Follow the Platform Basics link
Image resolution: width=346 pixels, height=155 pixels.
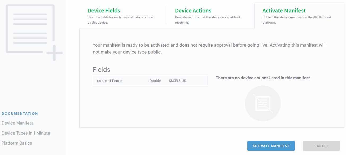tap(17, 143)
